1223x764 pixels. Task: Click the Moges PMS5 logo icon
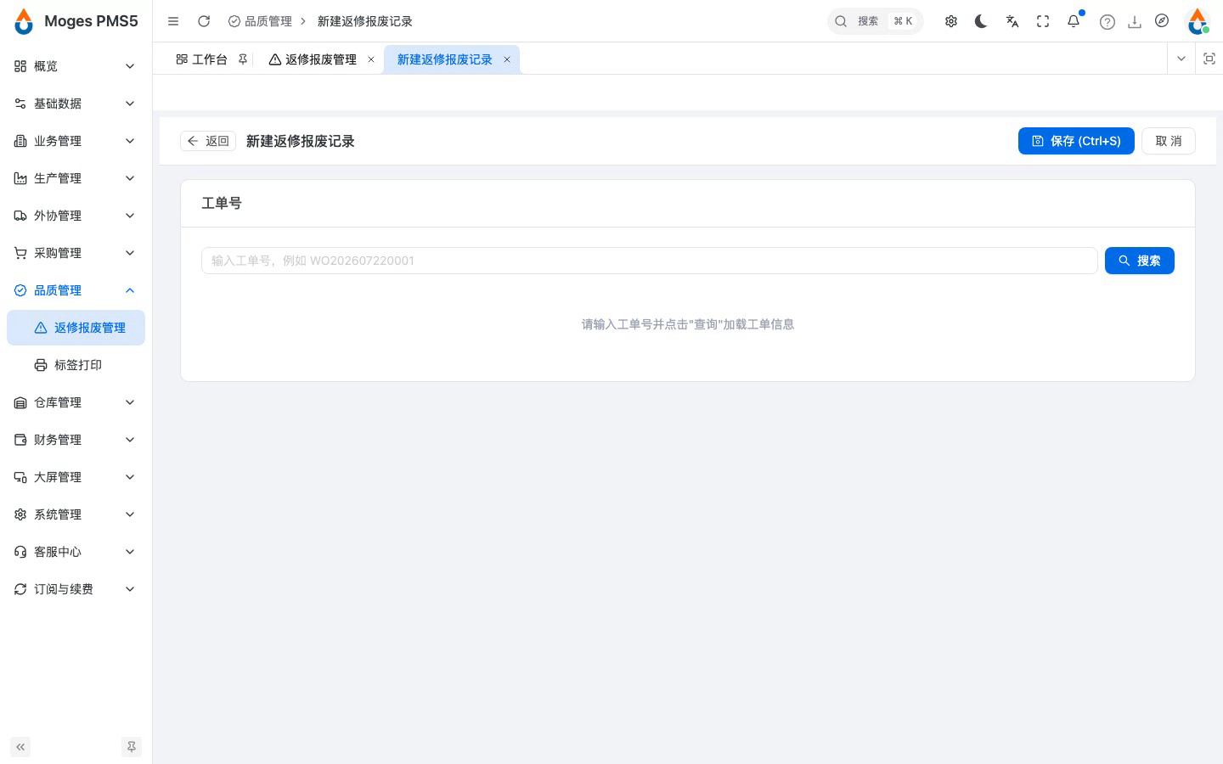24,21
